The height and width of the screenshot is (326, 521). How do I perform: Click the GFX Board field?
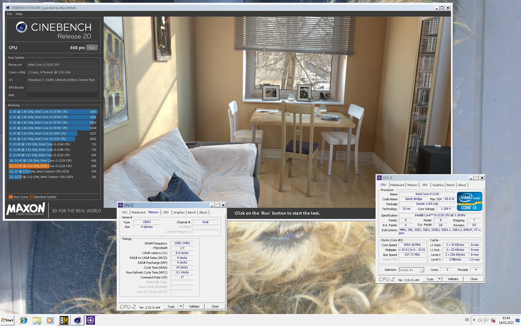(x=62, y=87)
